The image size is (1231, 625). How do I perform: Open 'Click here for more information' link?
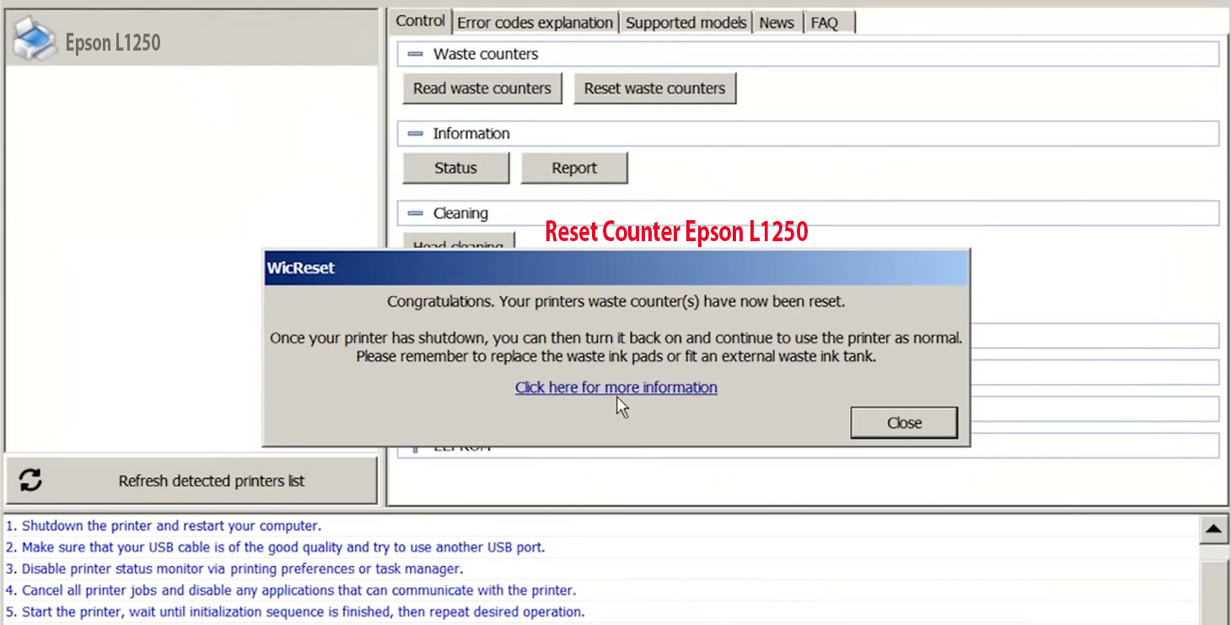tap(616, 387)
